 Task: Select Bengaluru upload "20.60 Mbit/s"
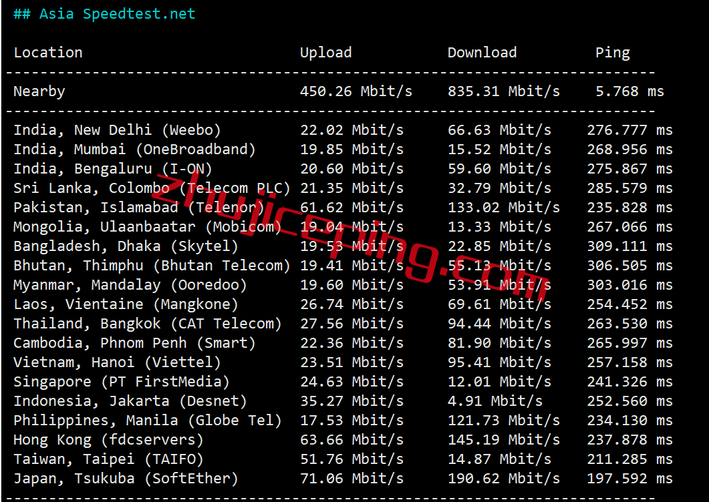click(351, 169)
